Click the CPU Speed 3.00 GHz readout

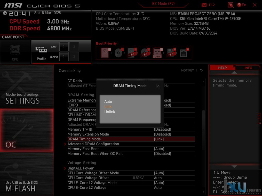tap(39, 21)
